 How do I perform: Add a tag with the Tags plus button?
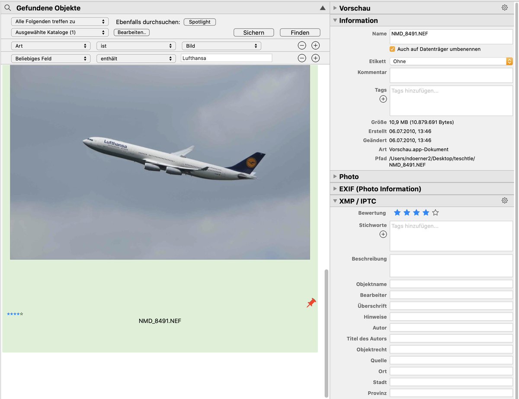[x=383, y=99]
